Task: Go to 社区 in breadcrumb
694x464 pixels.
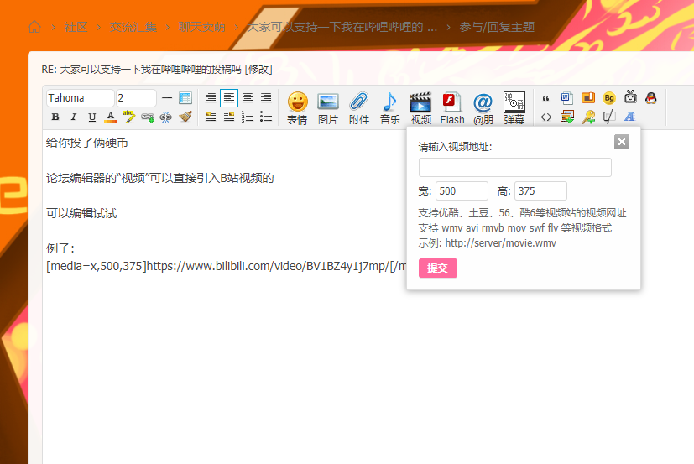Action: tap(76, 27)
